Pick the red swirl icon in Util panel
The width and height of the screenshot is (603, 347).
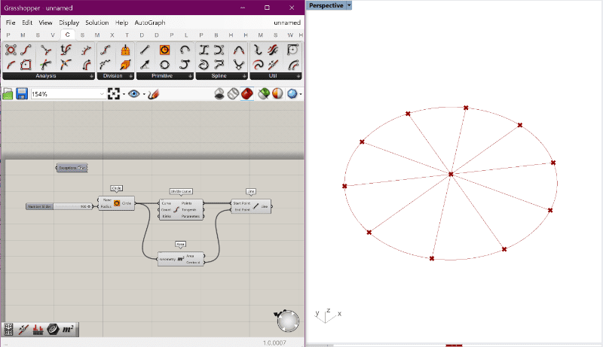pyautogui.click(x=258, y=65)
